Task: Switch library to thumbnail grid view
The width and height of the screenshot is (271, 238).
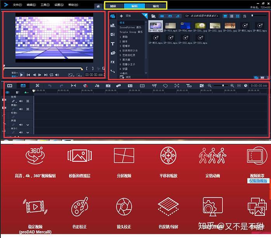Action: 238,16
